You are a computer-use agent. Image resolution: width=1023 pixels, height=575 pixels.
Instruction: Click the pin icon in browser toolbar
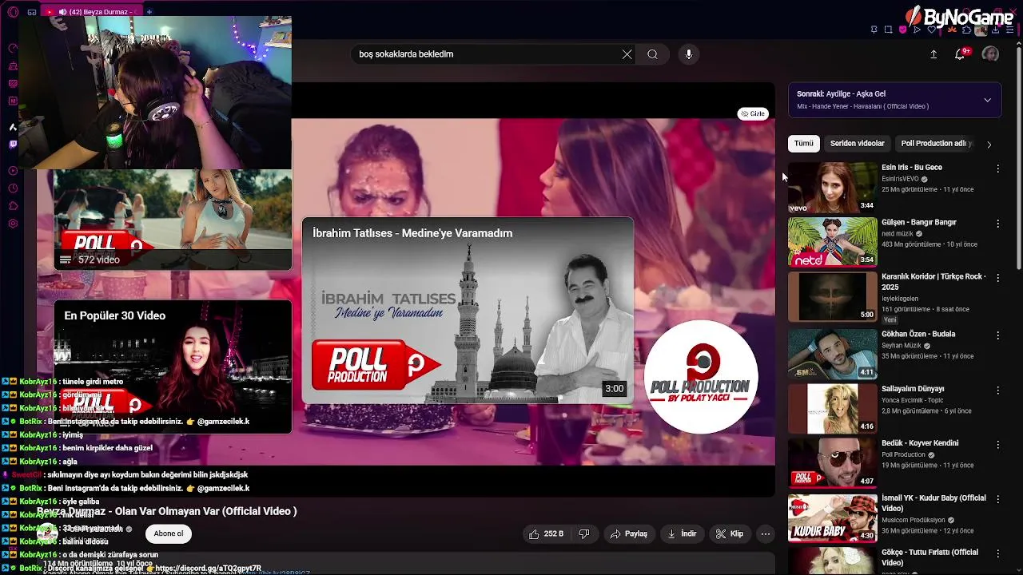tap(874, 30)
